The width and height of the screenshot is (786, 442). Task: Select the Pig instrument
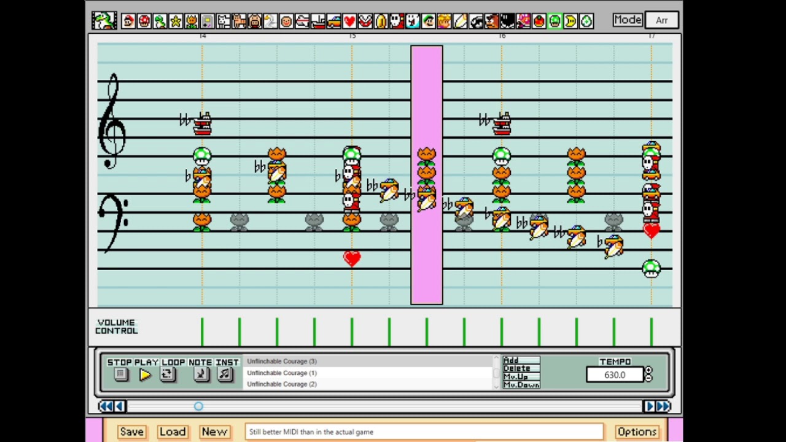pyautogui.click(x=255, y=21)
